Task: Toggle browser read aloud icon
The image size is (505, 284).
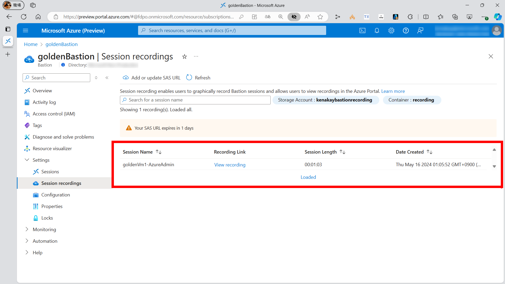Action: 307,17
